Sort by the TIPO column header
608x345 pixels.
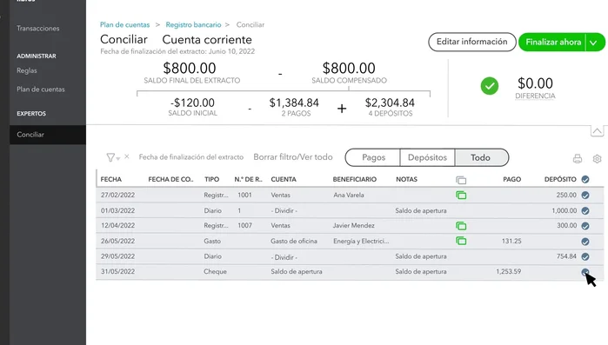coord(211,179)
